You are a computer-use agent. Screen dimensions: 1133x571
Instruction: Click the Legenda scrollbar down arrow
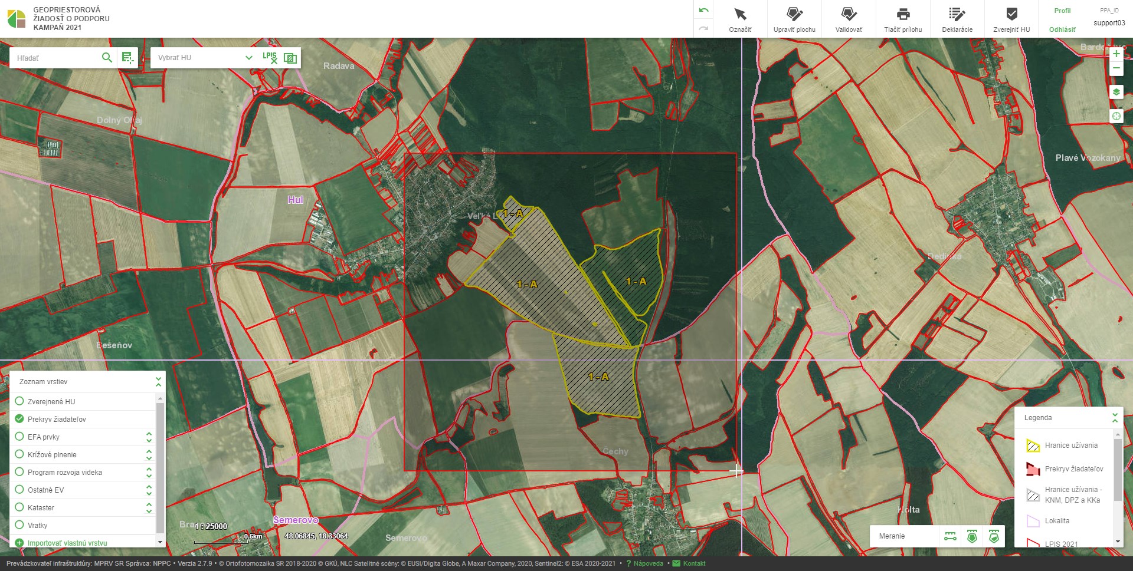click(1117, 542)
